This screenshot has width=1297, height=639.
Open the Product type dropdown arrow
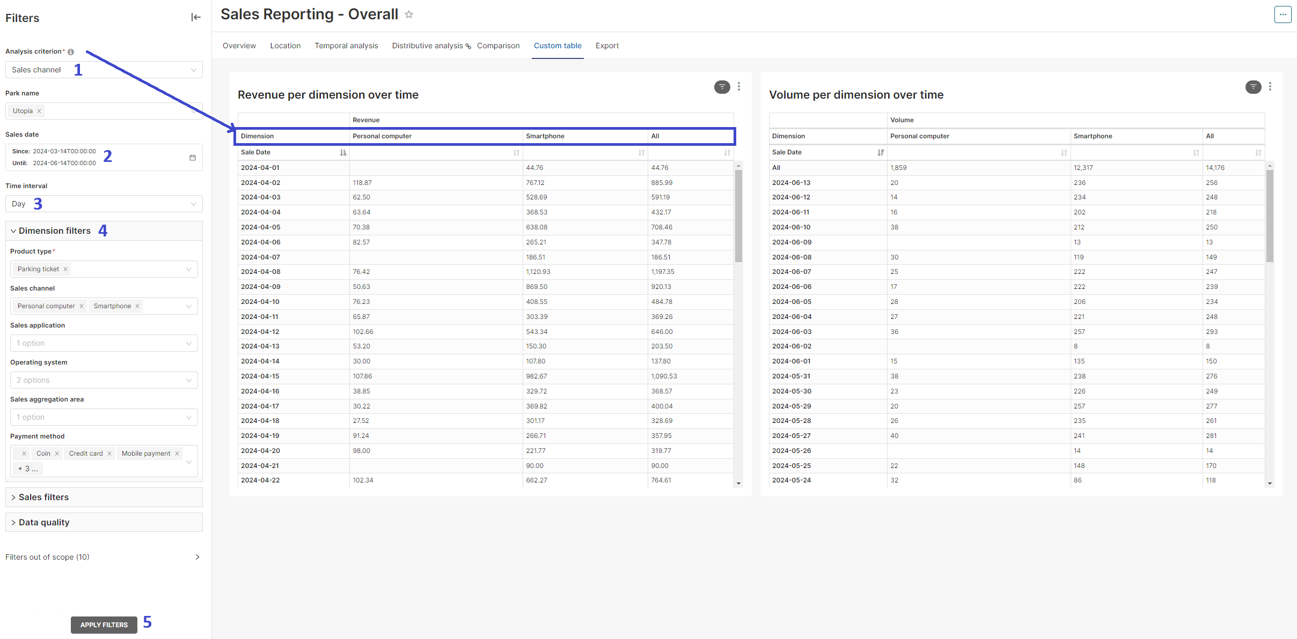point(189,269)
